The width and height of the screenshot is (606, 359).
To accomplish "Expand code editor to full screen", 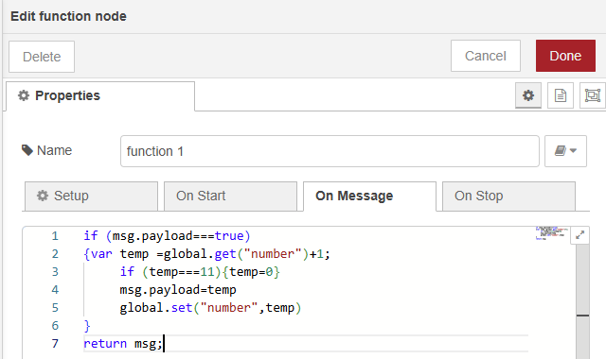I will [579, 235].
